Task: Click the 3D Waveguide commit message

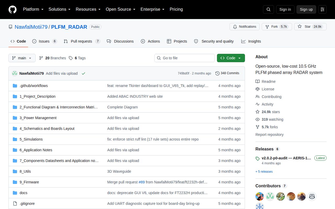Action: (119, 171)
